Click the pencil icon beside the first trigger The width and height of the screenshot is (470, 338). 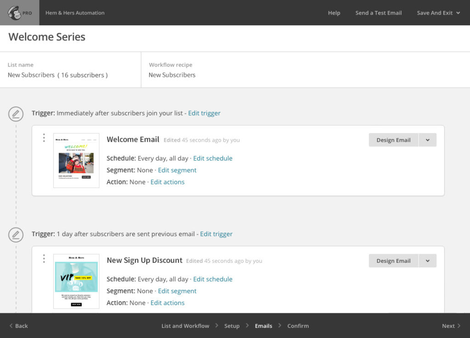tap(16, 114)
